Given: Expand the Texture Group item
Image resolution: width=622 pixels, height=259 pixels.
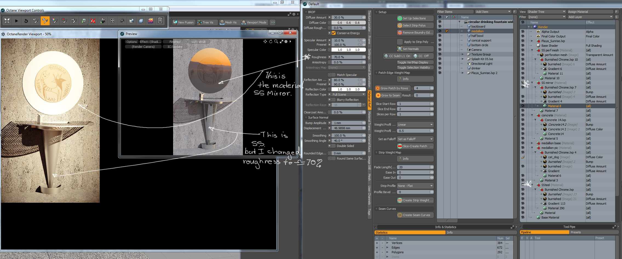Looking at the screenshot, I should (x=463, y=54).
